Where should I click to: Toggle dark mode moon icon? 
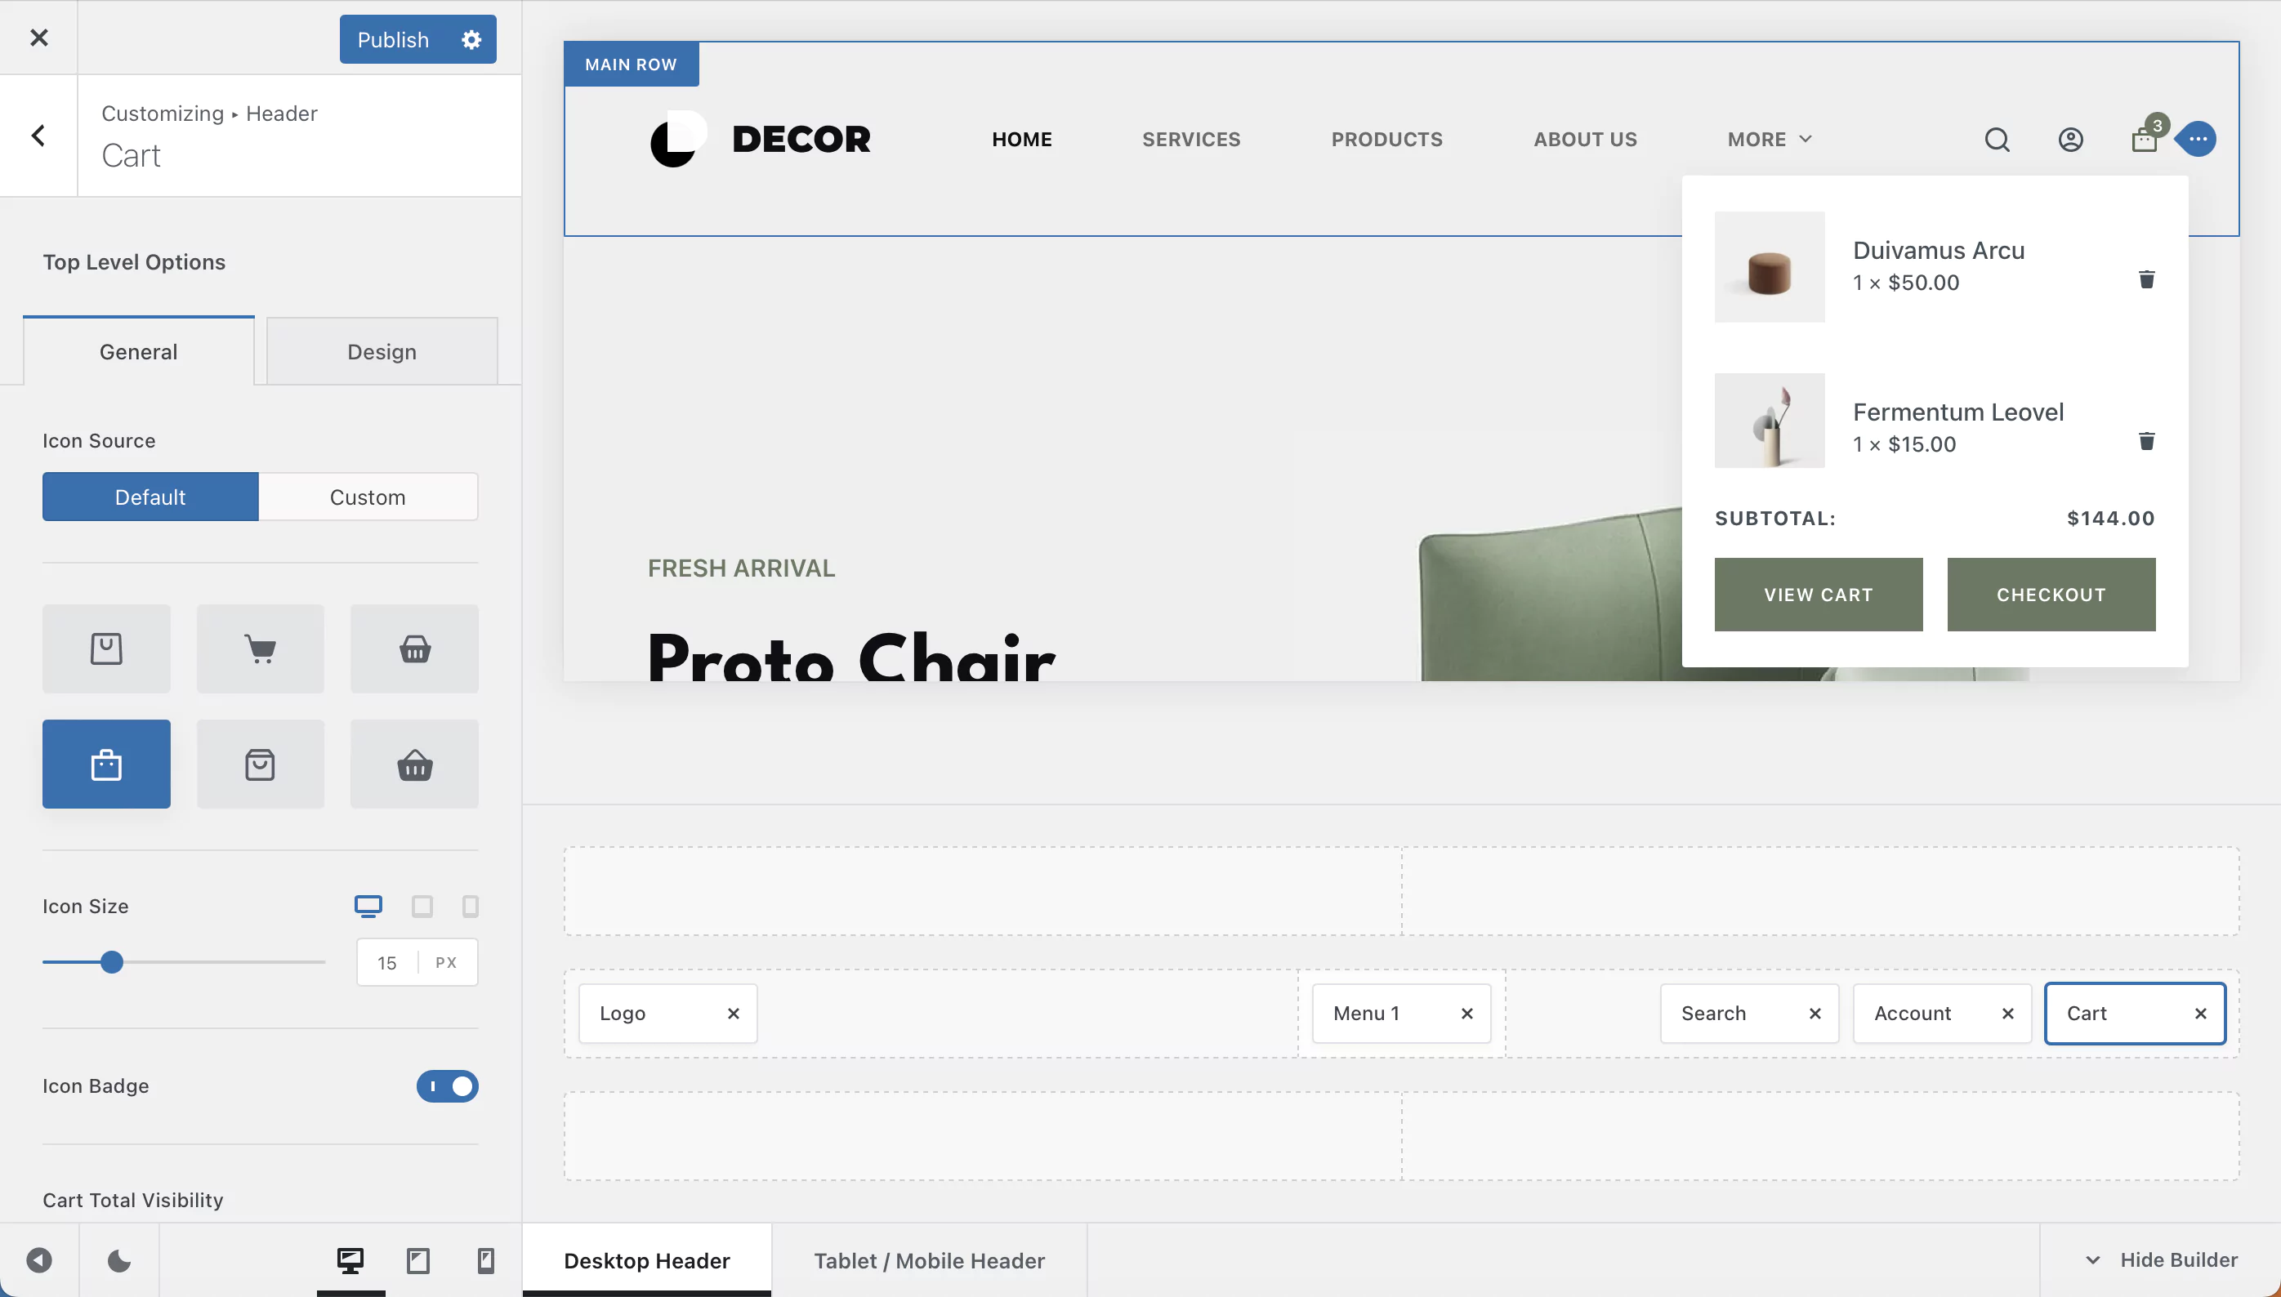click(x=118, y=1260)
